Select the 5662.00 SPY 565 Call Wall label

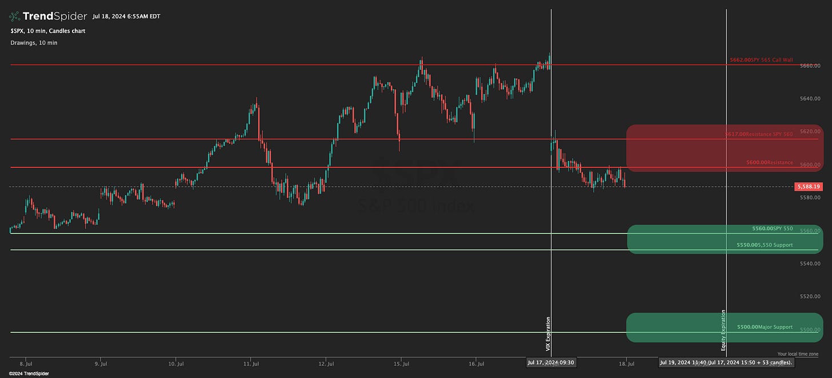tap(761, 60)
